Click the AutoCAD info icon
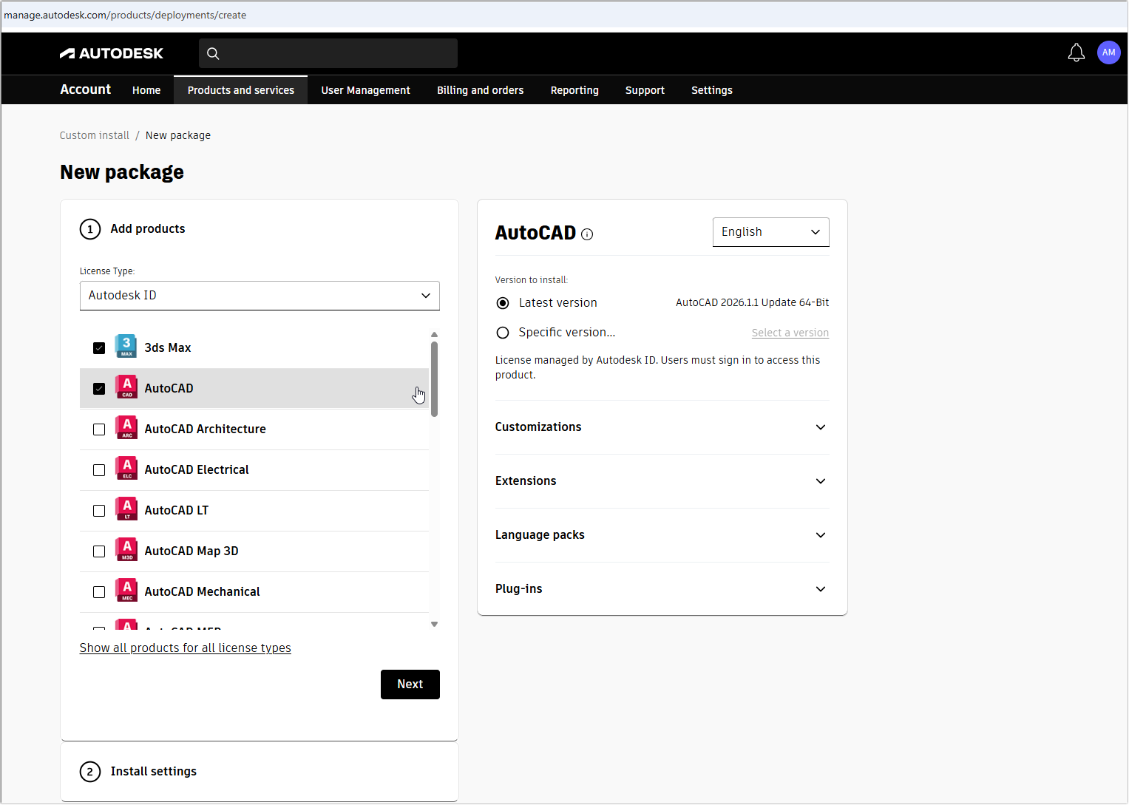 (586, 234)
